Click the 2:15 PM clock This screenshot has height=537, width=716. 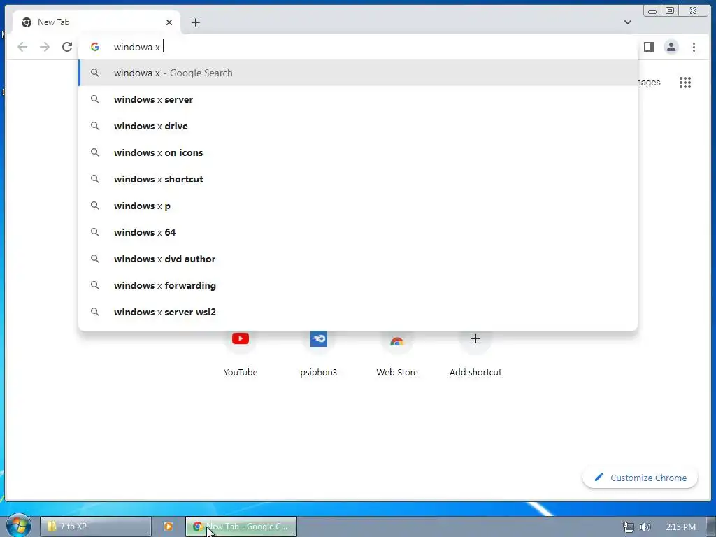point(680,527)
